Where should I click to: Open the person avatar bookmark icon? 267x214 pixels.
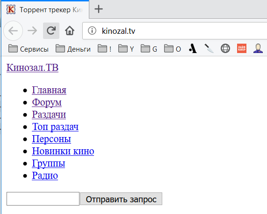point(258,49)
